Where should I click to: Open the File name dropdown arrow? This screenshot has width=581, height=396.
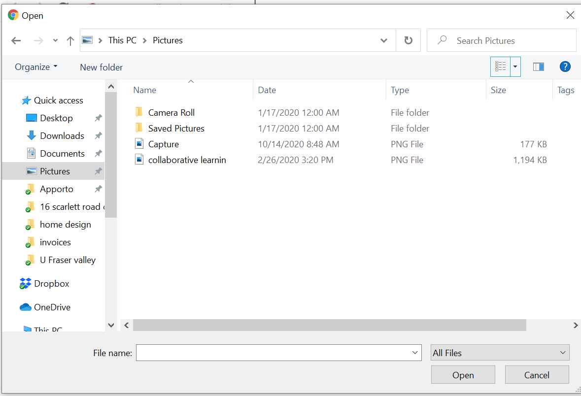pyautogui.click(x=415, y=353)
